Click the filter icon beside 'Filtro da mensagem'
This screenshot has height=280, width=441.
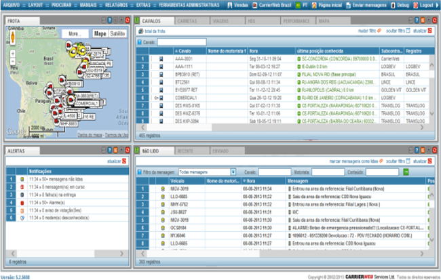140,172
